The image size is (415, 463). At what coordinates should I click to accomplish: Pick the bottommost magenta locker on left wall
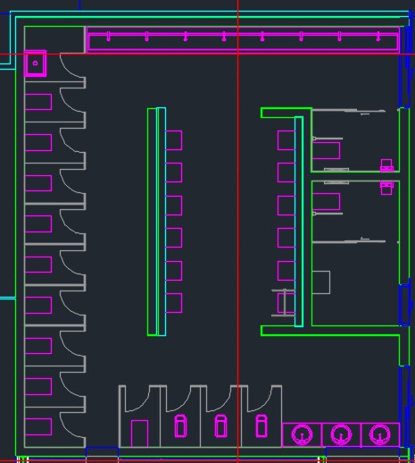(x=38, y=426)
